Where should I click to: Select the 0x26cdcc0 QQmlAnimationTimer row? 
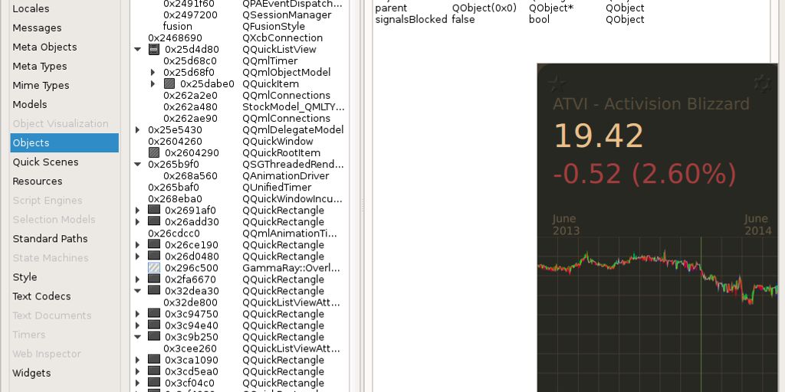tap(239, 234)
